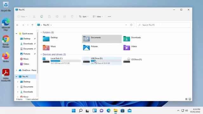Screen dimensions: 203x114
Task: Go back with the left arrow
Action: (17, 25)
